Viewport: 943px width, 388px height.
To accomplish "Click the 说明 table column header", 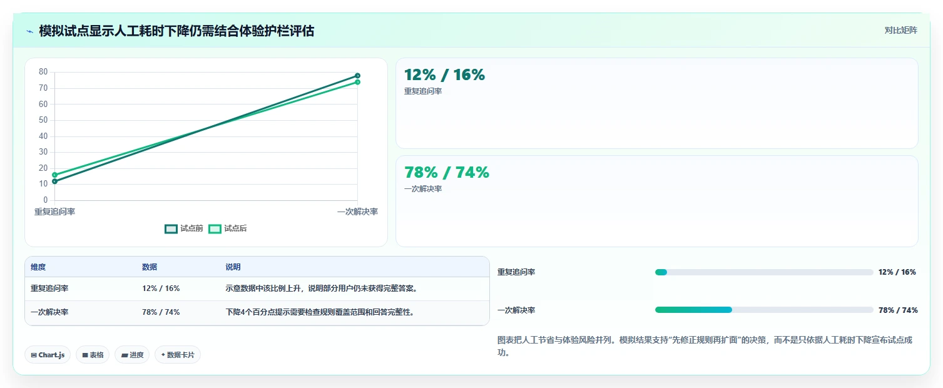I will pyautogui.click(x=233, y=267).
